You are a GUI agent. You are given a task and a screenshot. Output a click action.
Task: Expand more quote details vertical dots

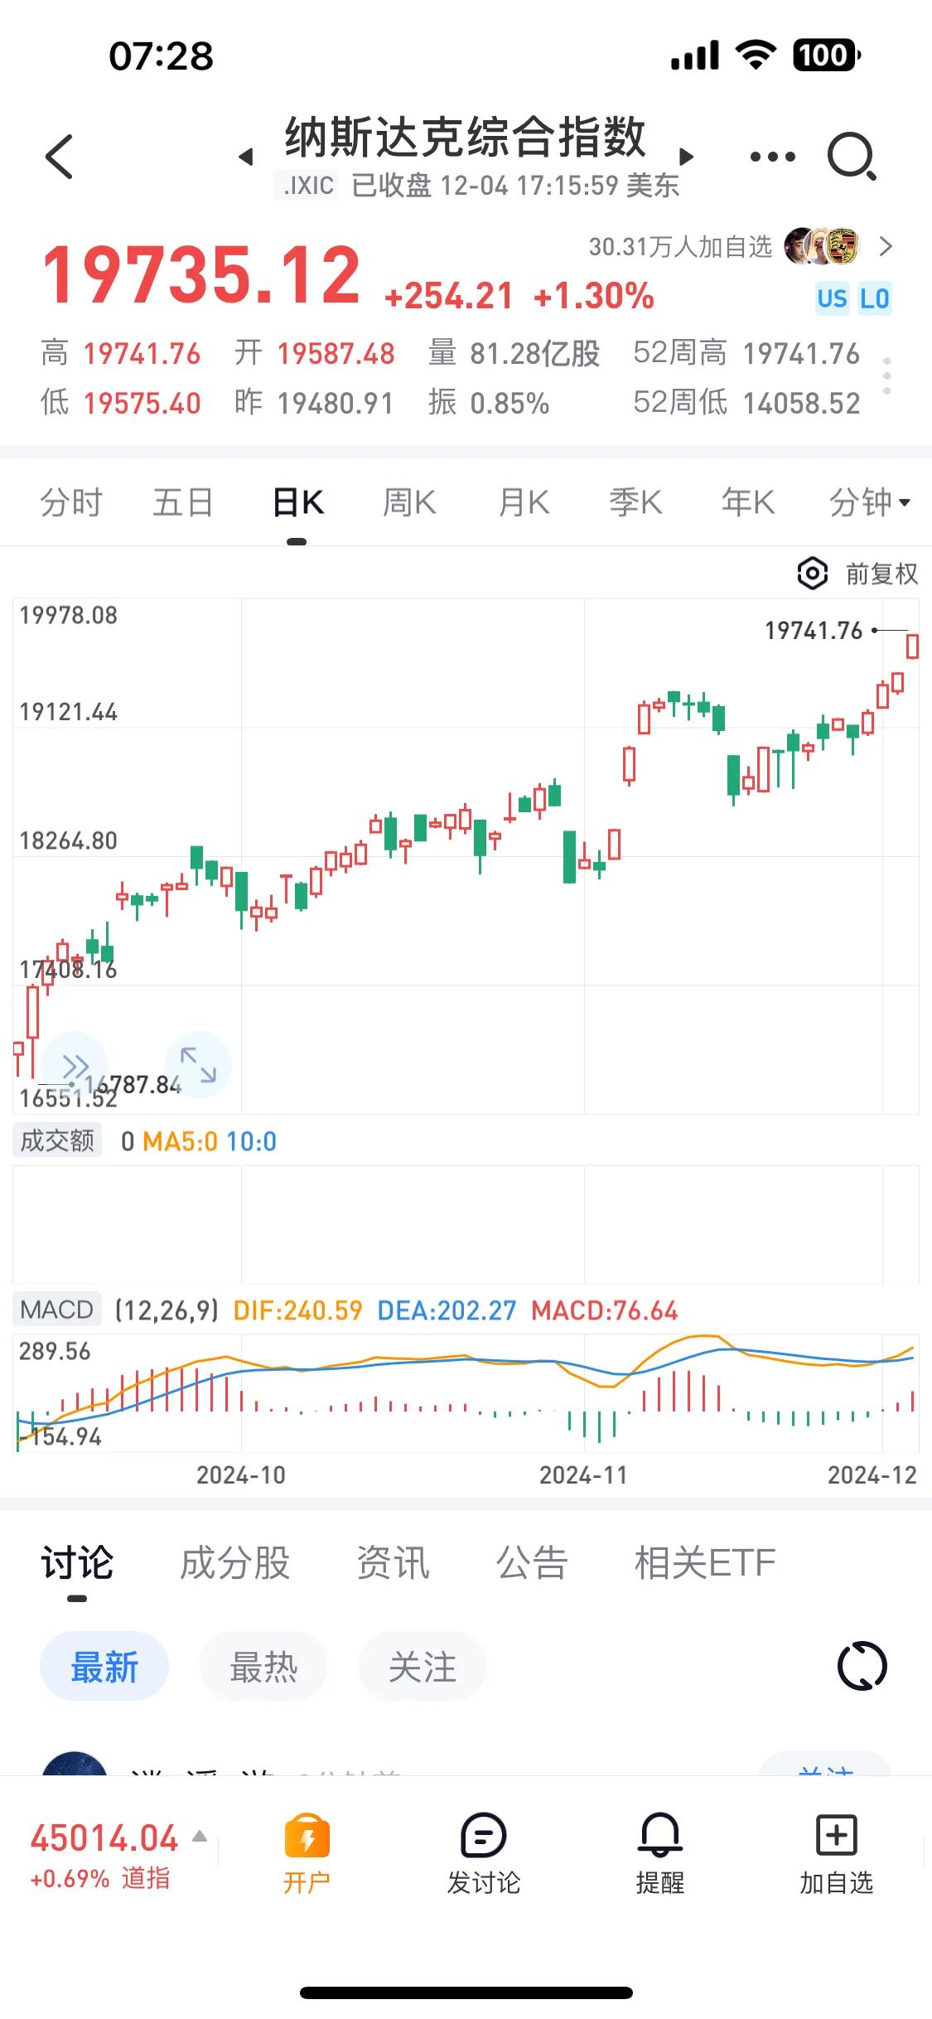tap(887, 376)
